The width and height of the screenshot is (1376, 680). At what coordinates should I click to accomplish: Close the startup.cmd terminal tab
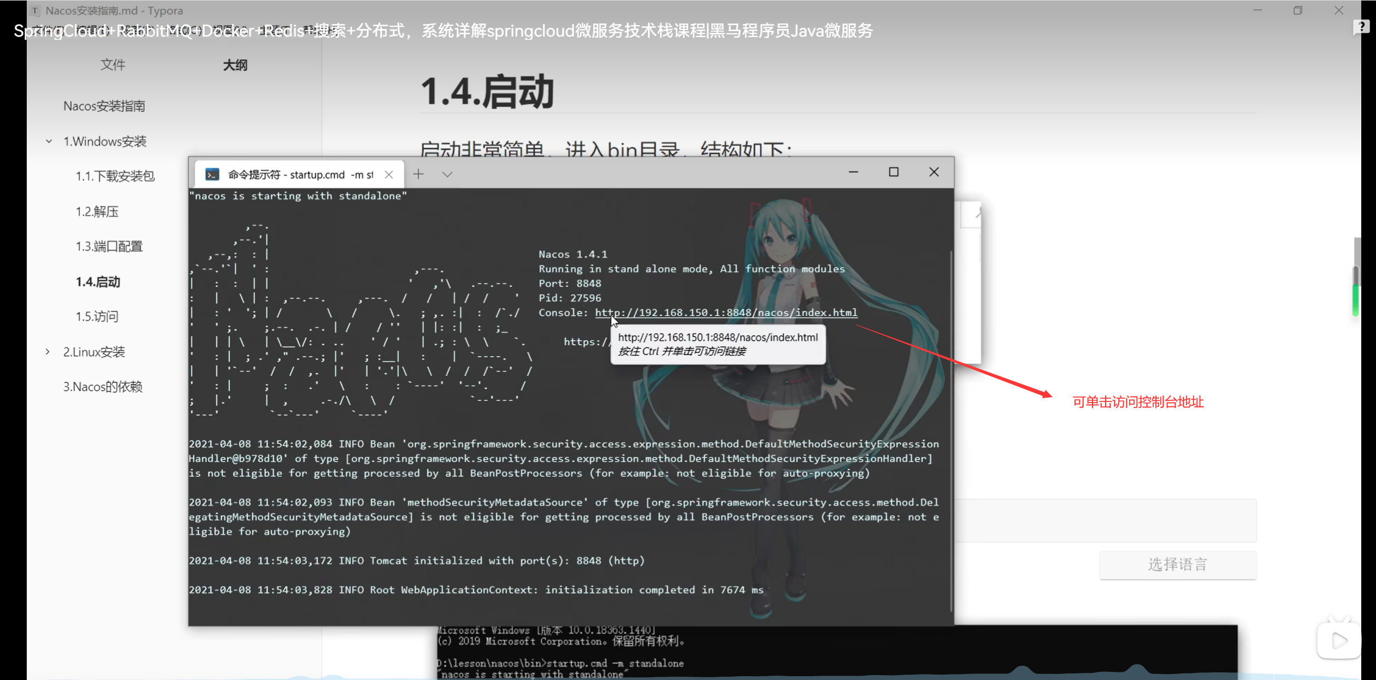[x=389, y=174]
